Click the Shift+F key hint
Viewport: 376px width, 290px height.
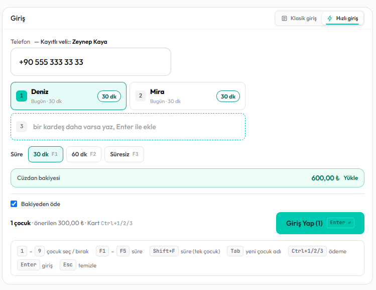164,251
